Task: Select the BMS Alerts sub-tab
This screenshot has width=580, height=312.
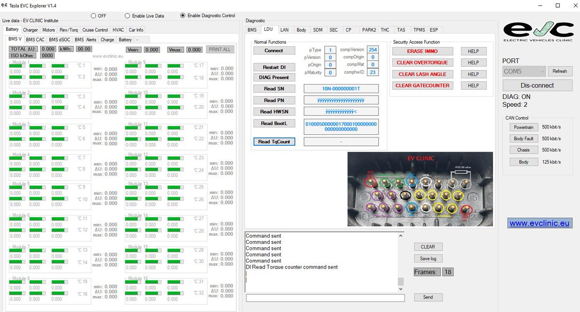Action: pos(86,40)
